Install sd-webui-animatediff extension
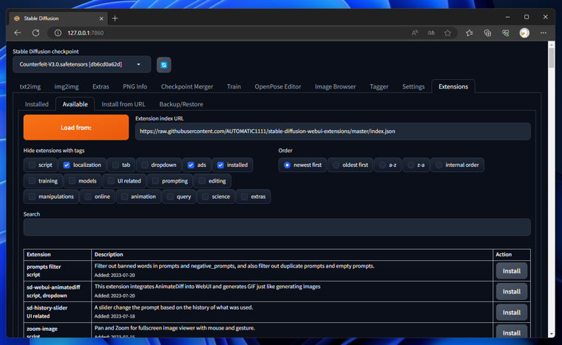Image resolution: width=562 pixels, height=345 pixels. (512, 292)
